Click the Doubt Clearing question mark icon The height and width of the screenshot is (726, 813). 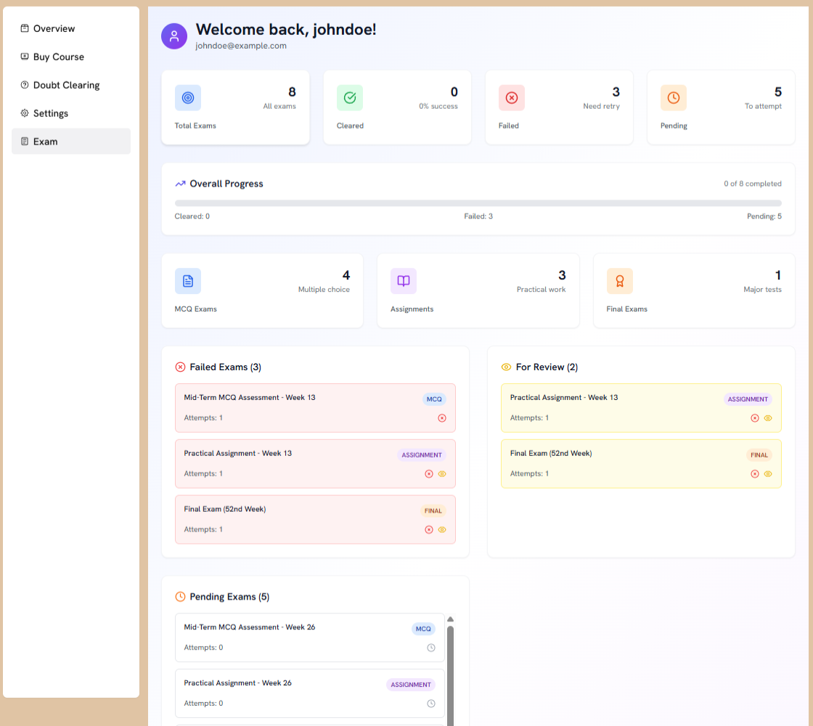[25, 84]
